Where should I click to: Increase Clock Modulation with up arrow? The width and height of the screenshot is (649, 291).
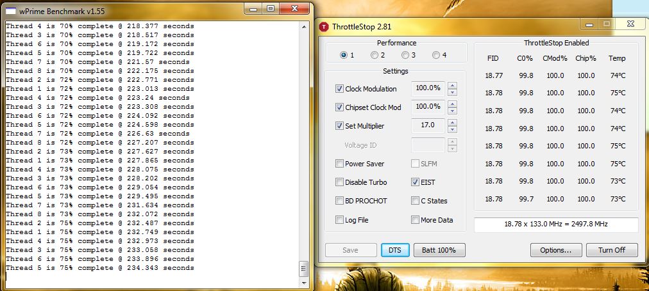point(453,86)
